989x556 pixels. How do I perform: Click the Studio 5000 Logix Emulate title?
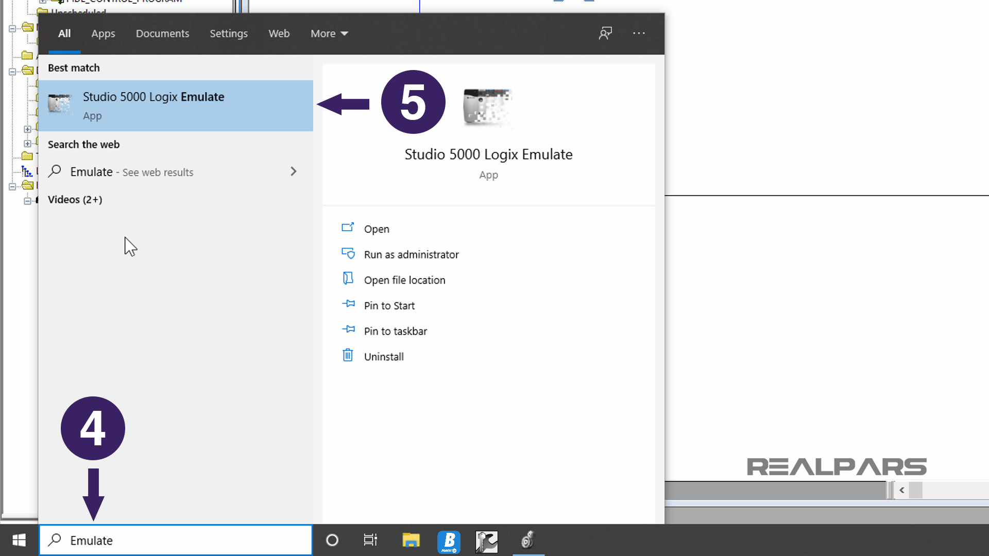point(488,154)
